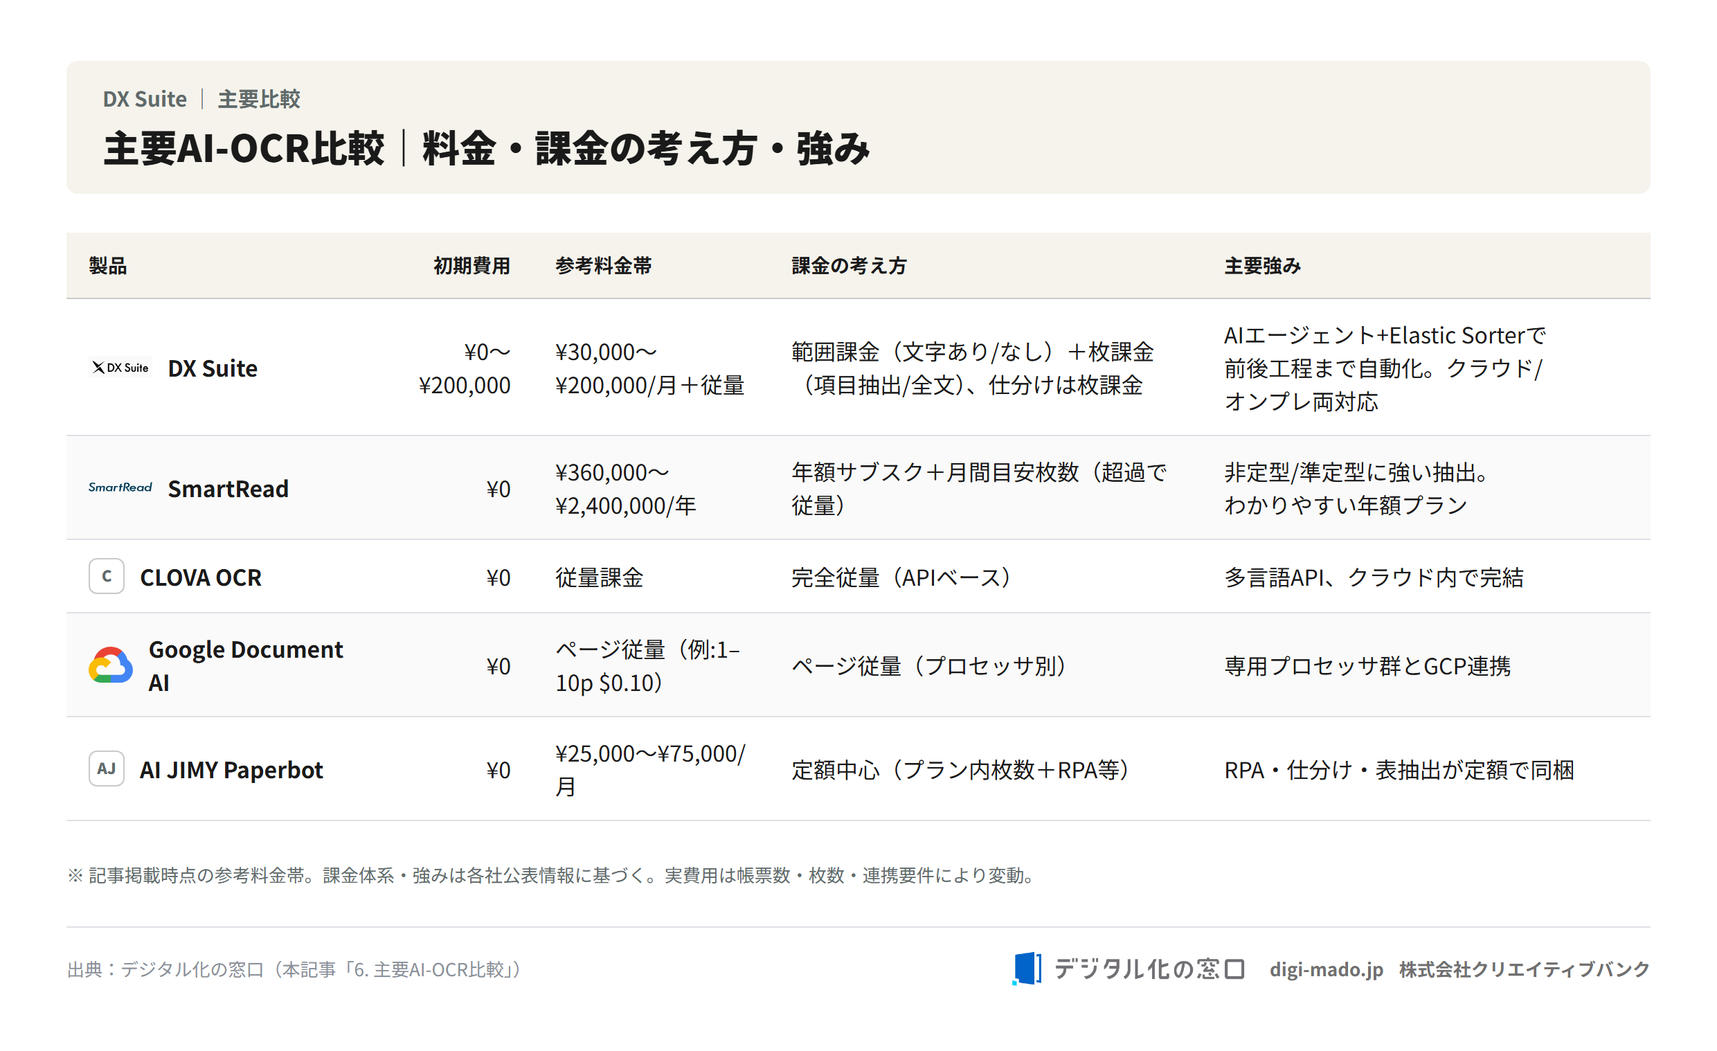Open the digi-mado.jp link text
Screen dimensions: 1717x1051
pyautogui.click(x=1325, y=969)
